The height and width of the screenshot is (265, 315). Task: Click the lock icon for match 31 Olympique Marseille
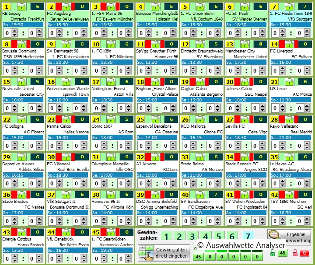[111, 157]
